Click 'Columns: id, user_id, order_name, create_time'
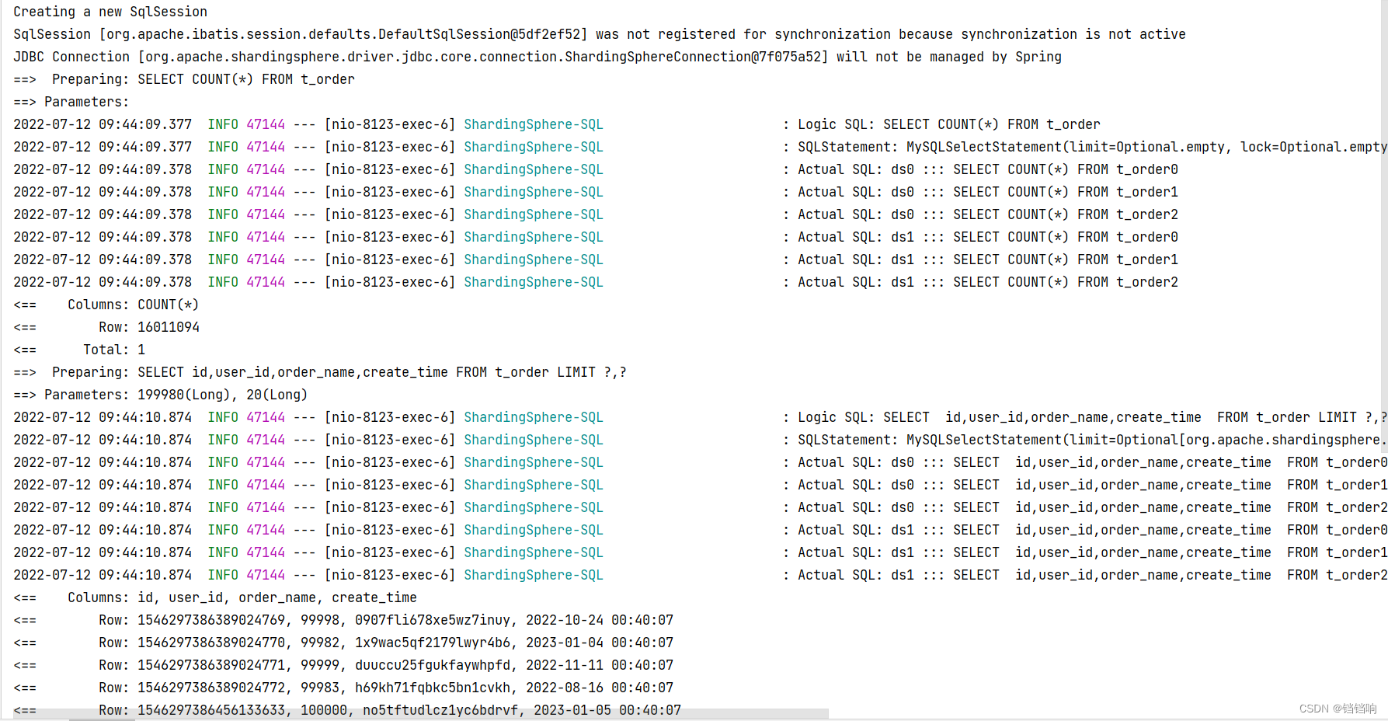The height and width of the screenshot is (721, 1388). click(x=215, y=597)
